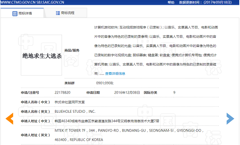The image size is (240, 145).
Task: Click the 帮助 help link
Action: tap(171, 2)
